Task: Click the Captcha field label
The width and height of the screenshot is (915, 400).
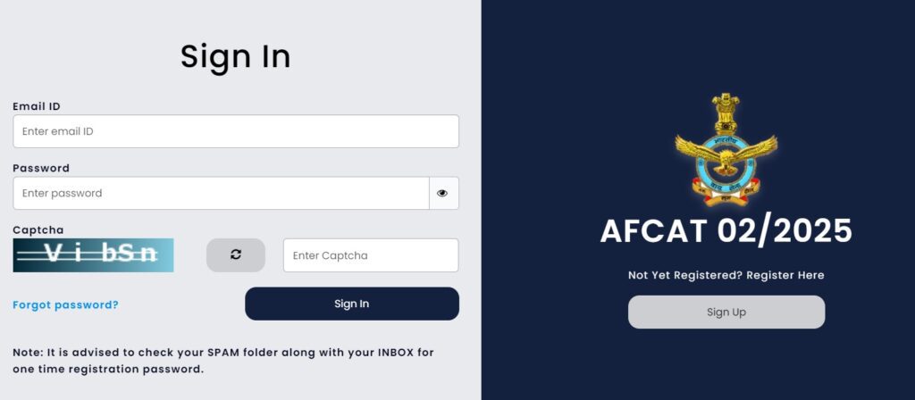Action: 38,229
